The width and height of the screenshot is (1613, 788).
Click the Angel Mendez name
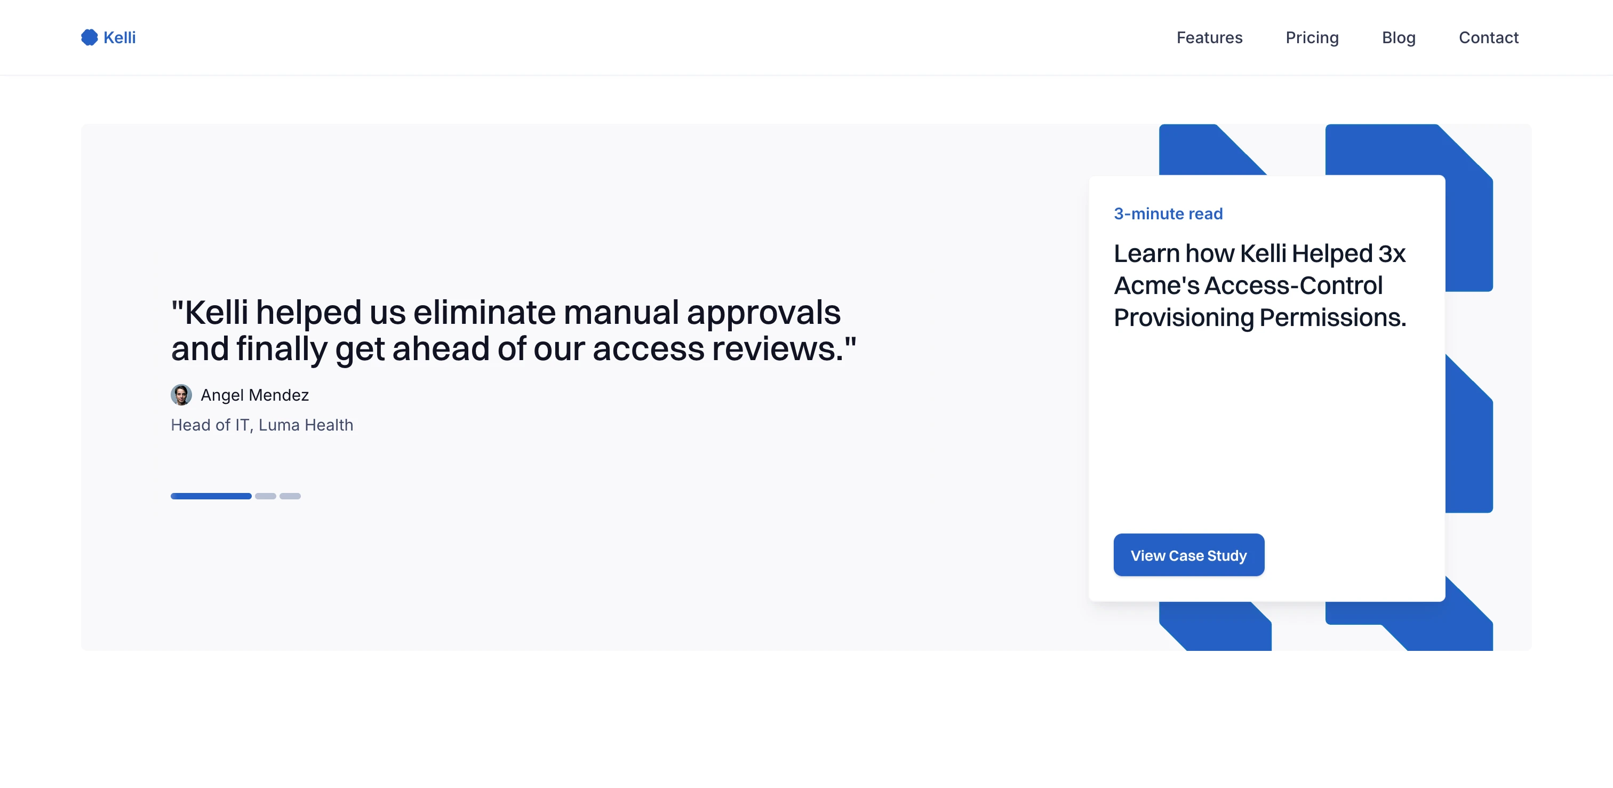tap(255, 395)
